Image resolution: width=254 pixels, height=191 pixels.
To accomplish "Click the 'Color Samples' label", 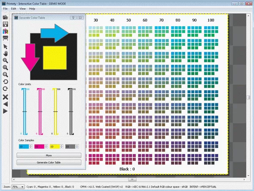I will 26,140.
